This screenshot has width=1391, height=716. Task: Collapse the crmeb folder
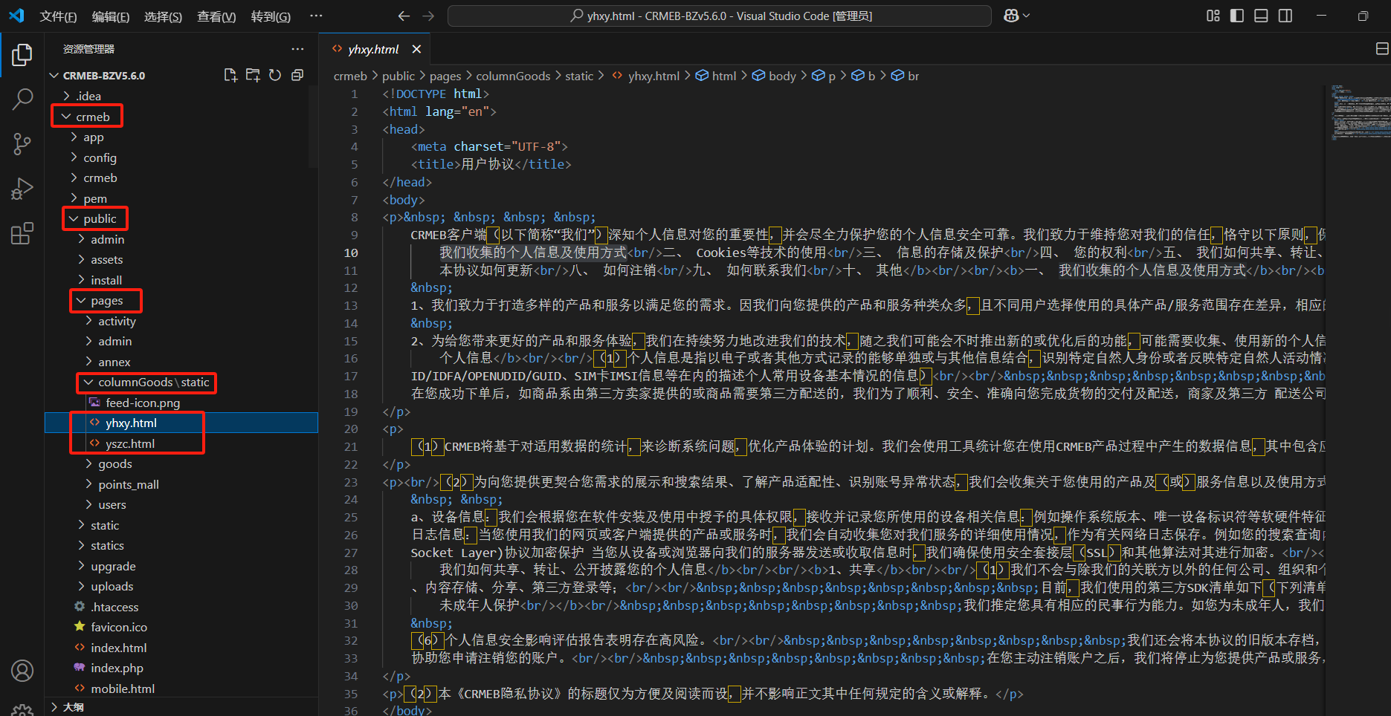pyautogui.click(x=181, y=117)
